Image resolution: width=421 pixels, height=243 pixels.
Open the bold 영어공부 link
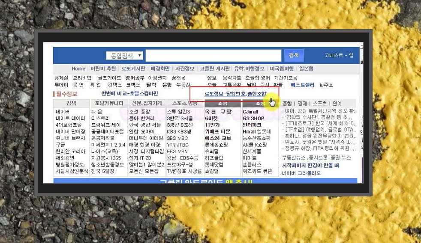point(135,78)
